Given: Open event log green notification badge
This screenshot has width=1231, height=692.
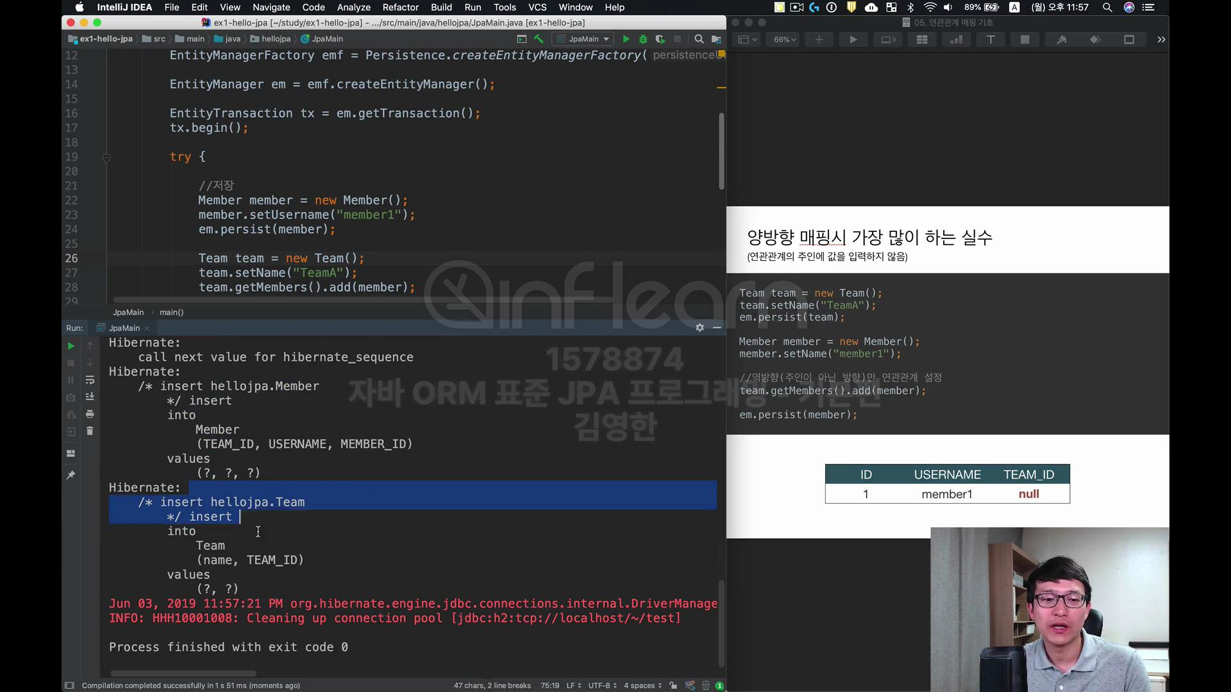Looking at the screenshot, I should tap(720, 686).
